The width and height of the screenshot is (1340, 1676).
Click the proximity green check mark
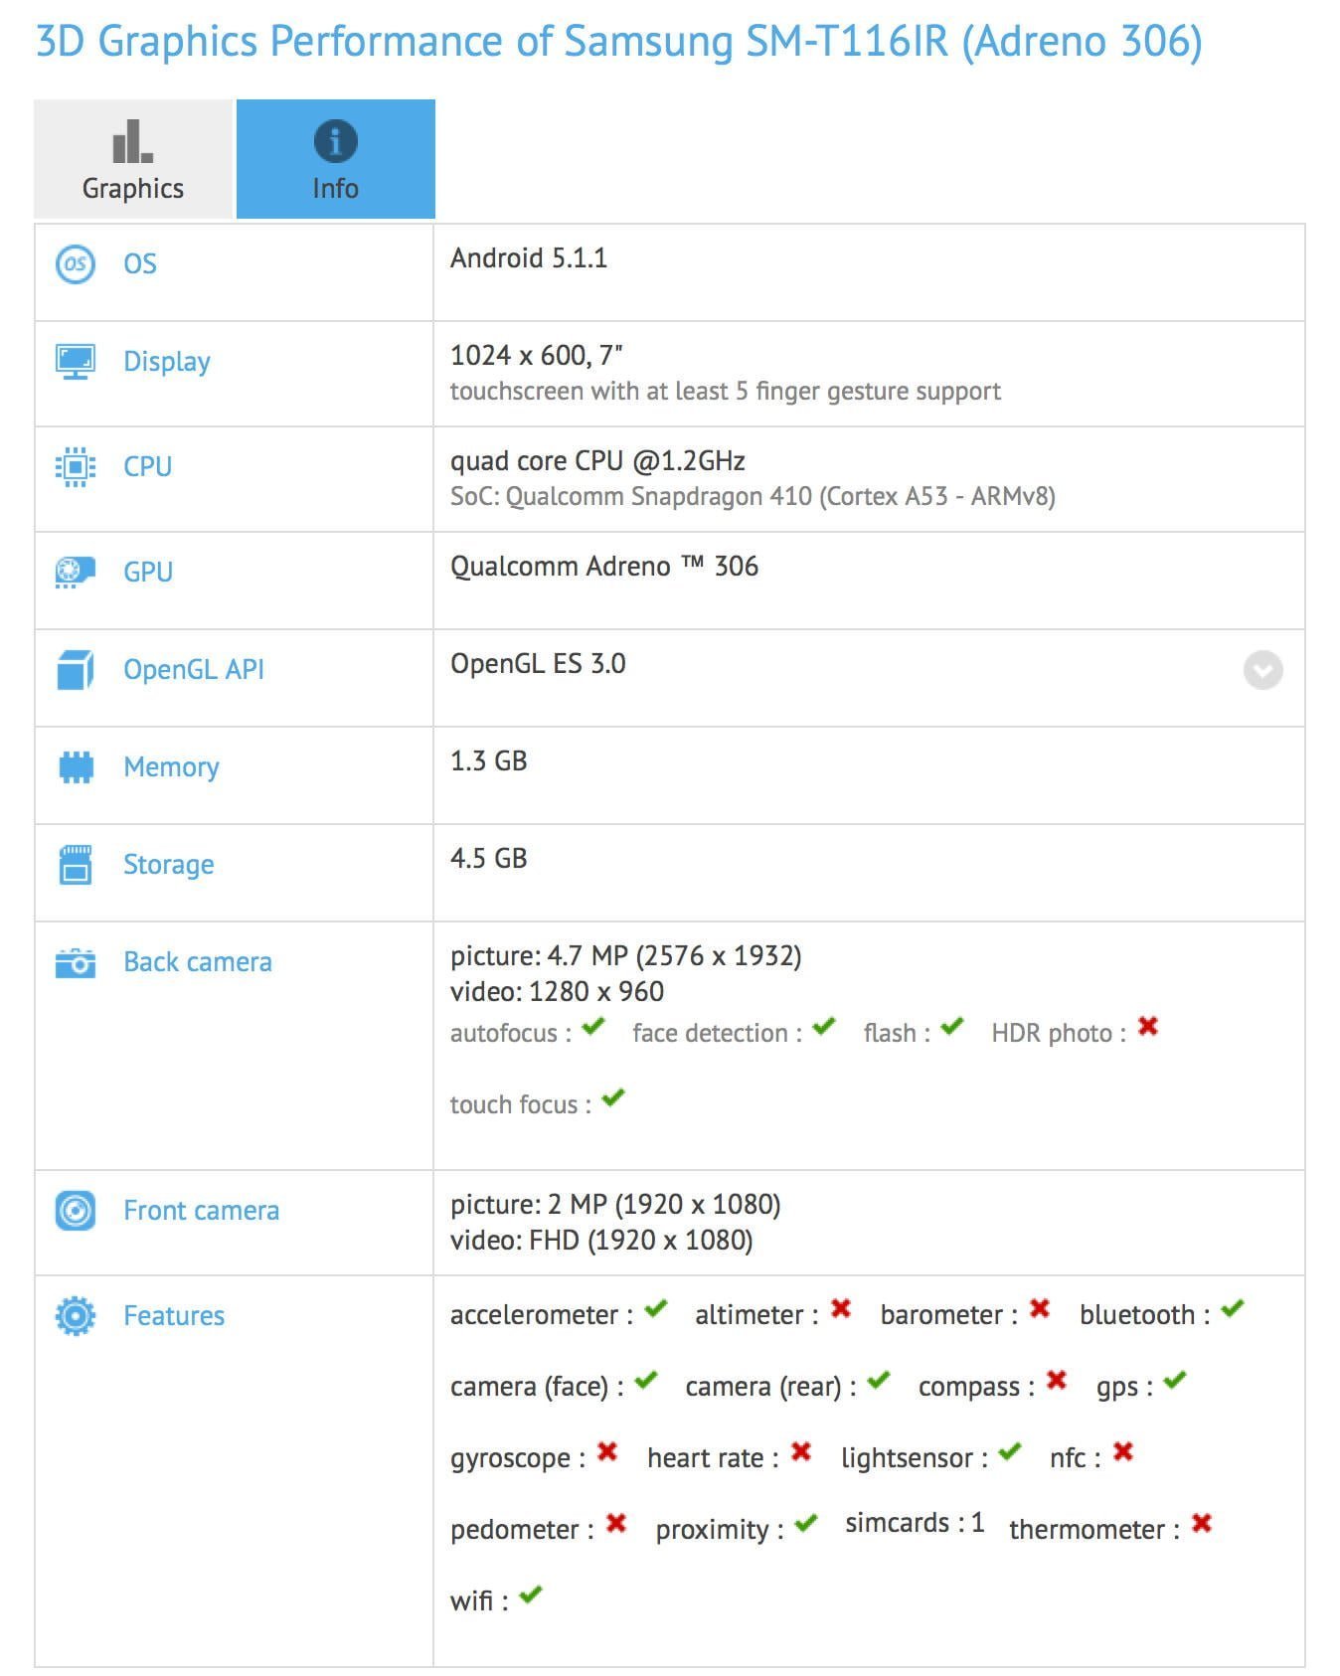(x=806, y=1523)
